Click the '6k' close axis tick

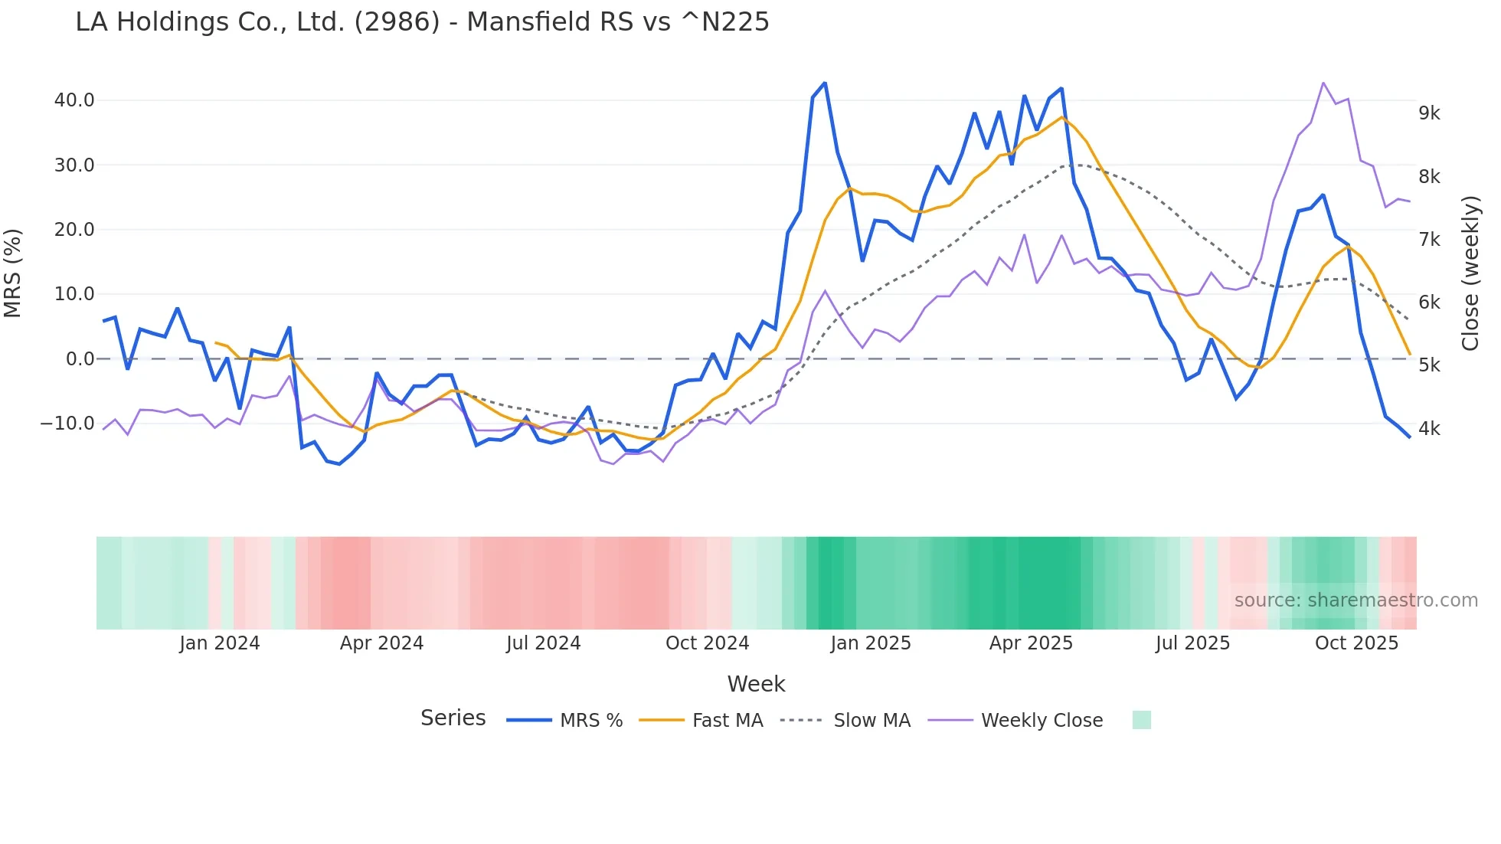1429,303
